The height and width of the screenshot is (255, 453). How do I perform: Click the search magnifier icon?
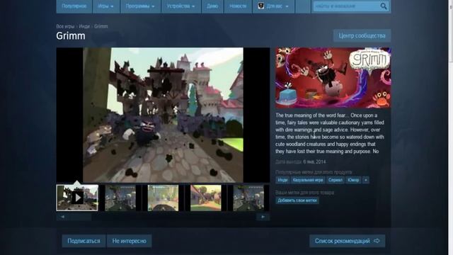click(384, 6)
